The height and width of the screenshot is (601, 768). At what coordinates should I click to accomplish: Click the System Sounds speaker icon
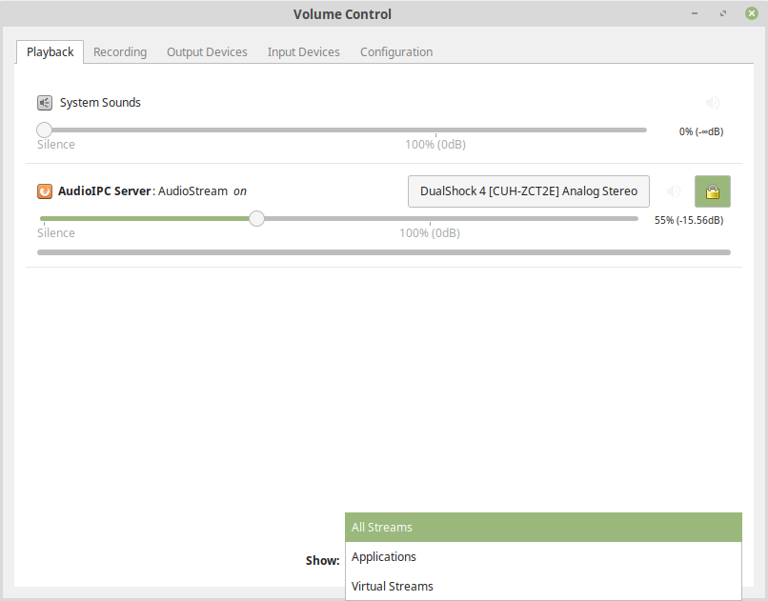[x=45, y=103]
